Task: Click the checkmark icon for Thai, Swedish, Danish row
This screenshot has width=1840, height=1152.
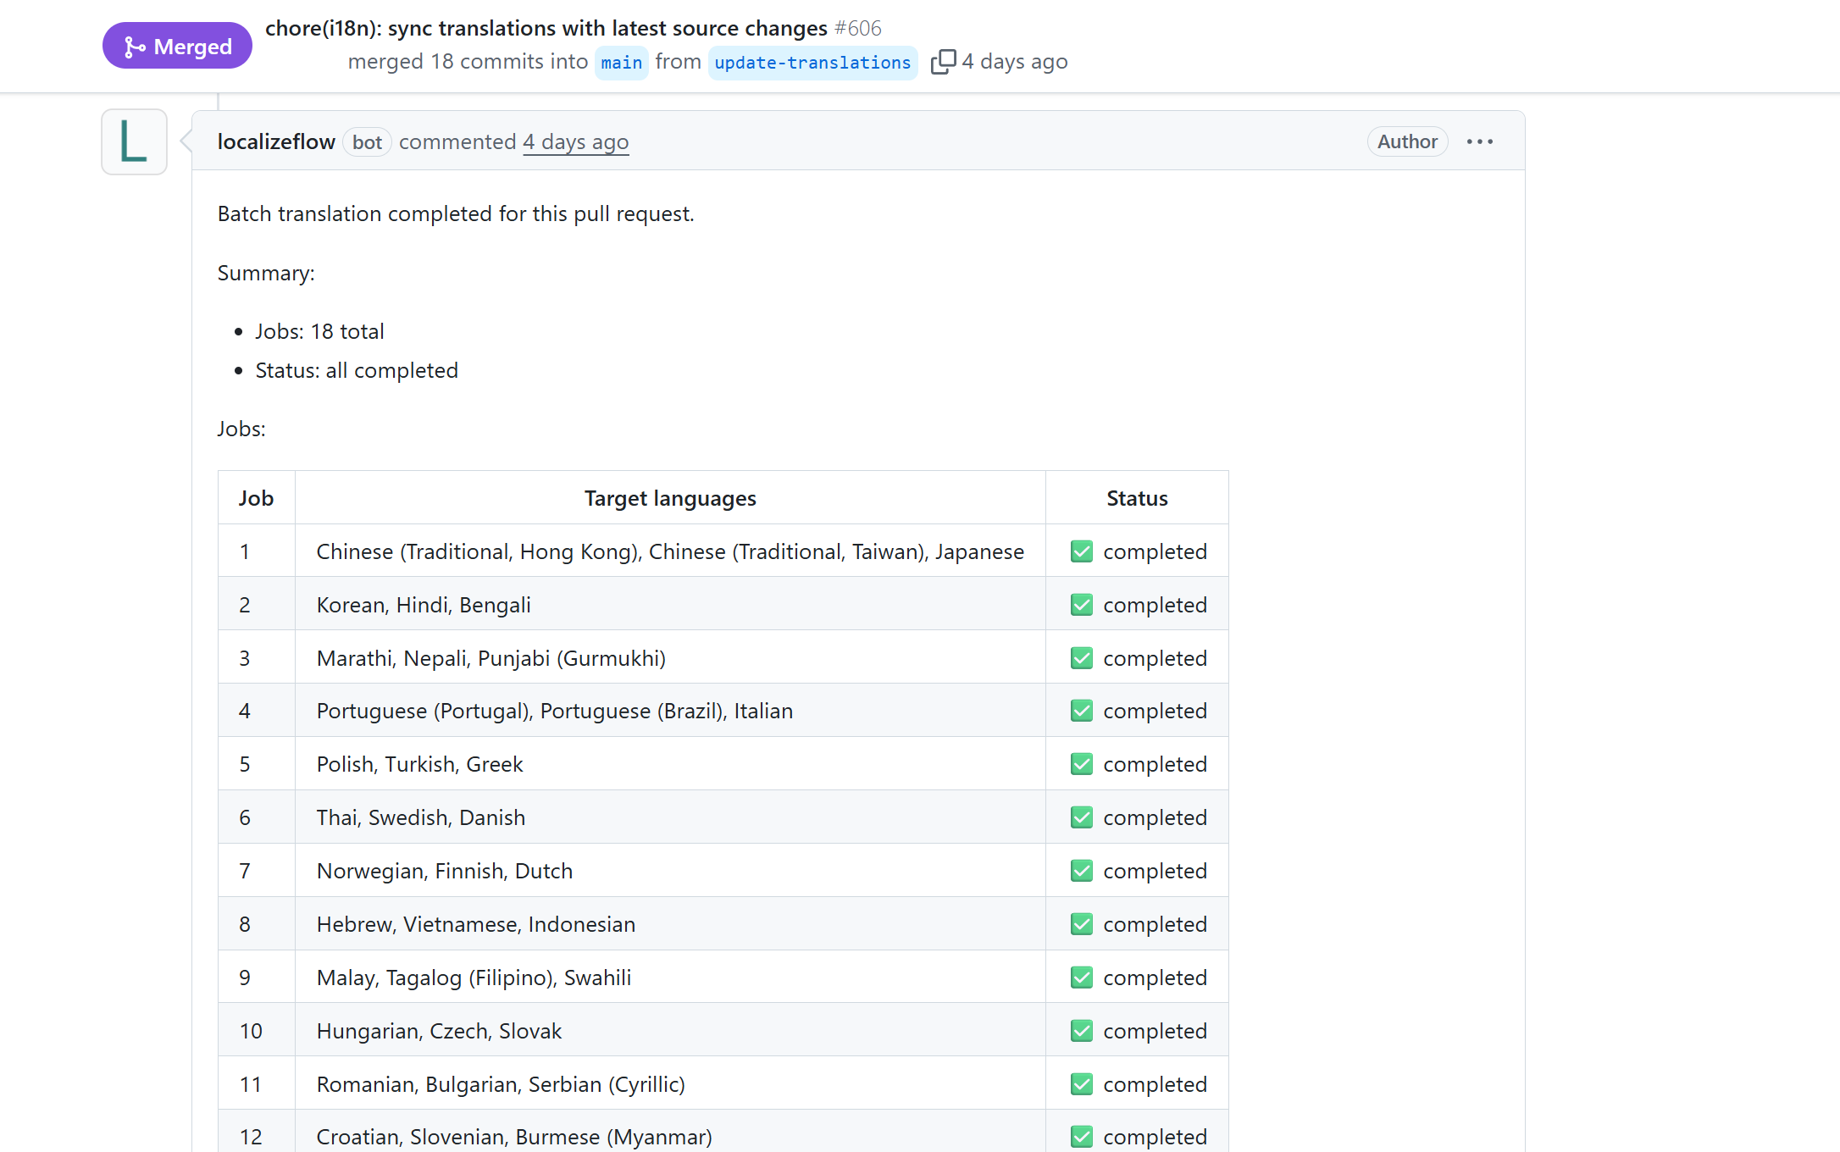Action: point(1082,817)
